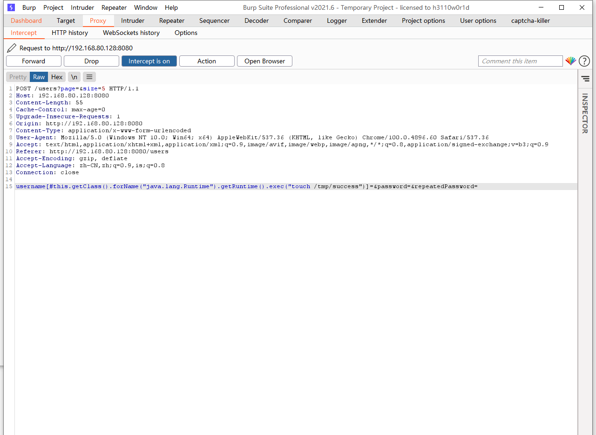Open the HTTP history sub-tab
The image size is (596, 435).
tap(70, 33)
